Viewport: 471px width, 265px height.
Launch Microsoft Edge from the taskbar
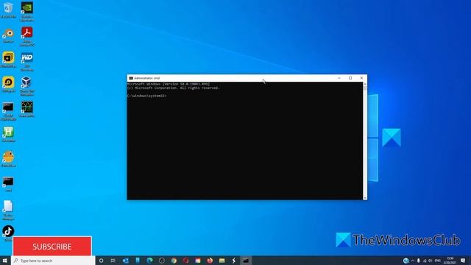coord(149,261)
